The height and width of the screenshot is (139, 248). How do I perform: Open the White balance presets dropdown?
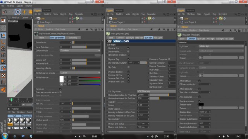80,73
